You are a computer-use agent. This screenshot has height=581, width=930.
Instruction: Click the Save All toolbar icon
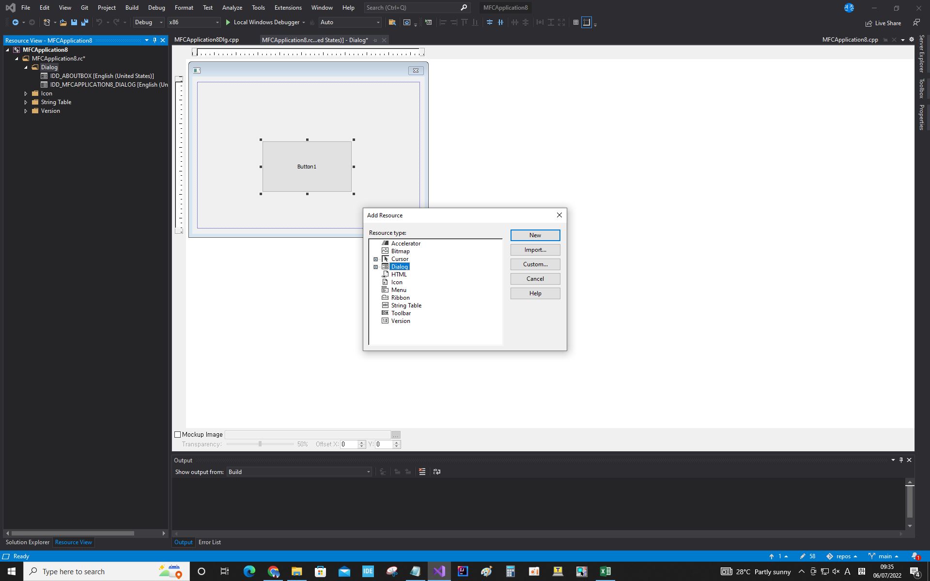85,22
